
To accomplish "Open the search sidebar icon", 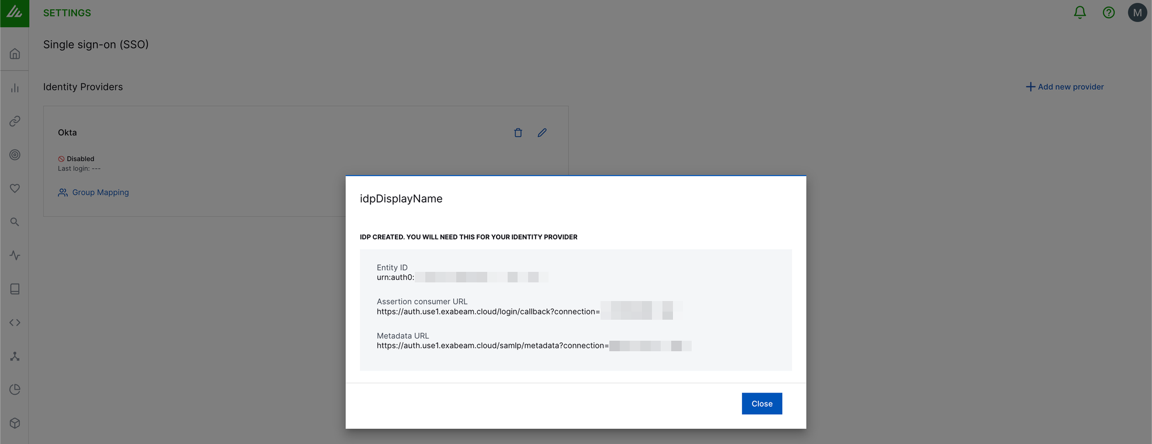I will (x=15, y=222).
